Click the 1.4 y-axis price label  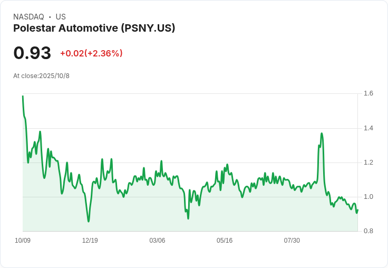(x=368, y=128)
